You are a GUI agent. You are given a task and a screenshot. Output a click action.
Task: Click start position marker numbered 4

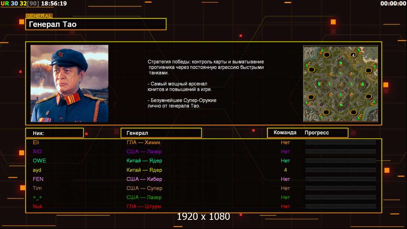point(353,55)
